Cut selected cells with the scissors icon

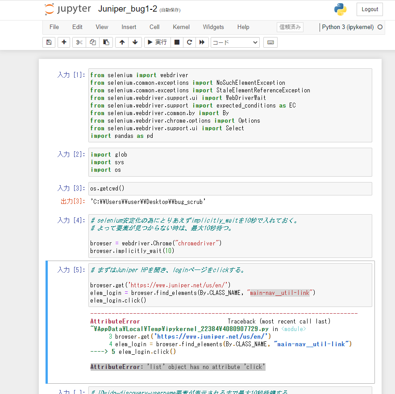coord(79,42)
